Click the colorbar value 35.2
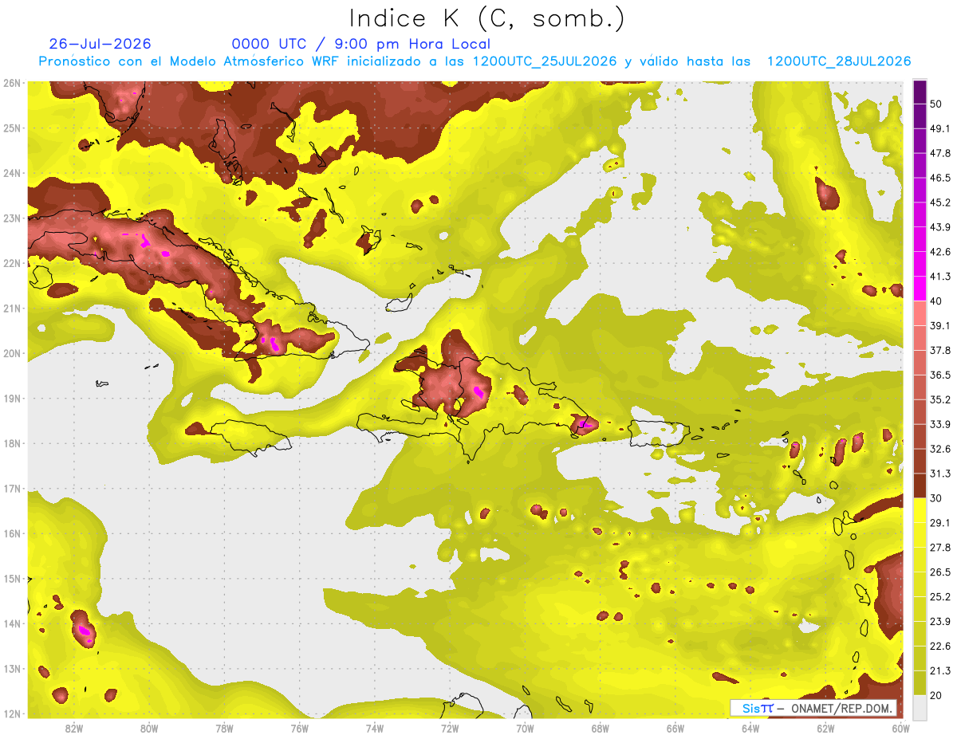The image size is (957, 739). [x=940, y=399]
